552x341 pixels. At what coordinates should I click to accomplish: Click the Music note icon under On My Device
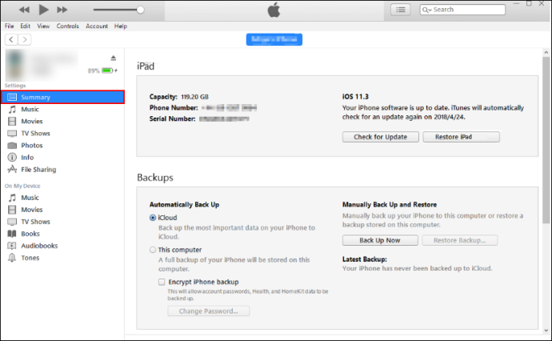pyautogui.click(x=12, y=198)
